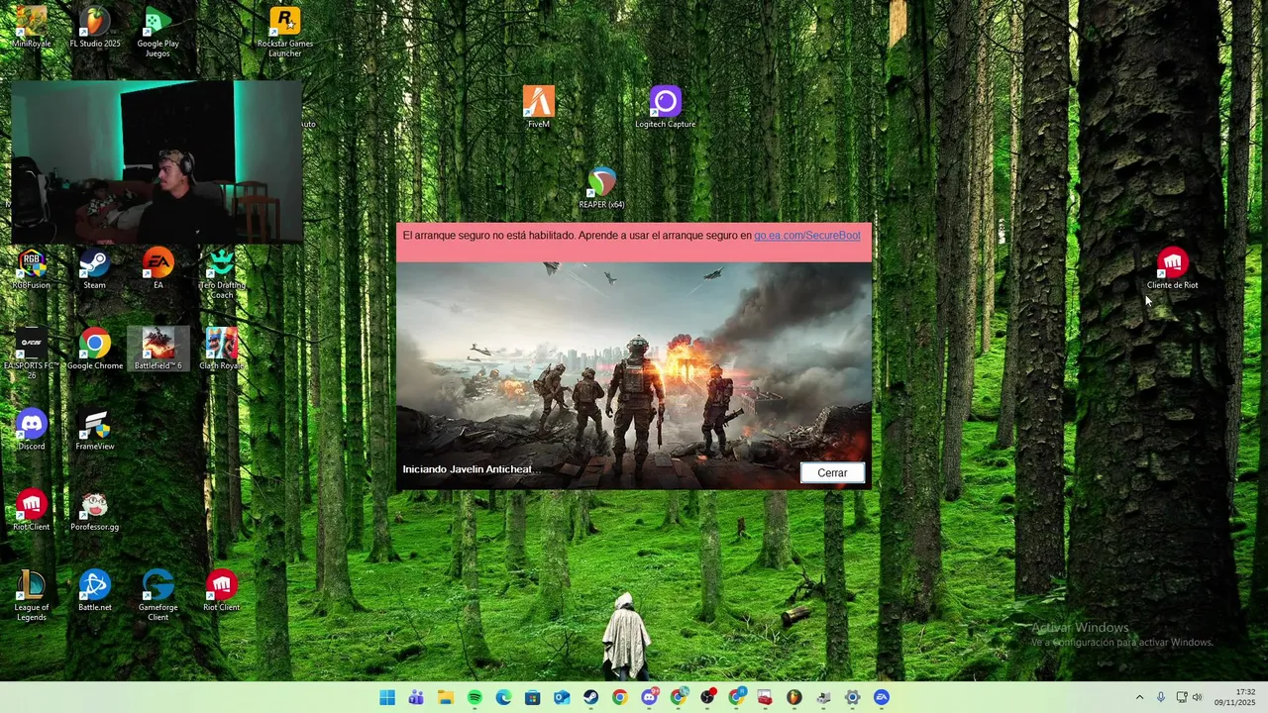Click the webcam overlay thumbnail

(157, 161)
